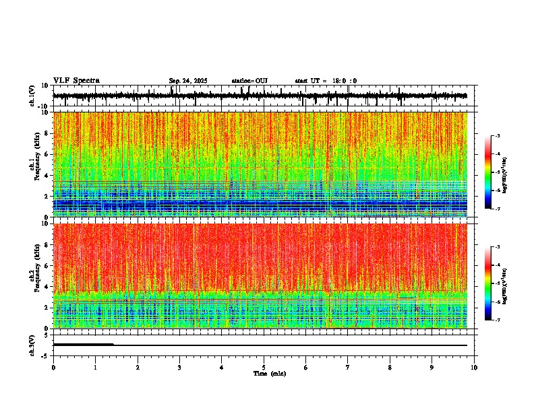The image size is (534, 412).
Task: Click the "8" kHz tick on ch.1 spectrogram
Action: tap(47, 133)
